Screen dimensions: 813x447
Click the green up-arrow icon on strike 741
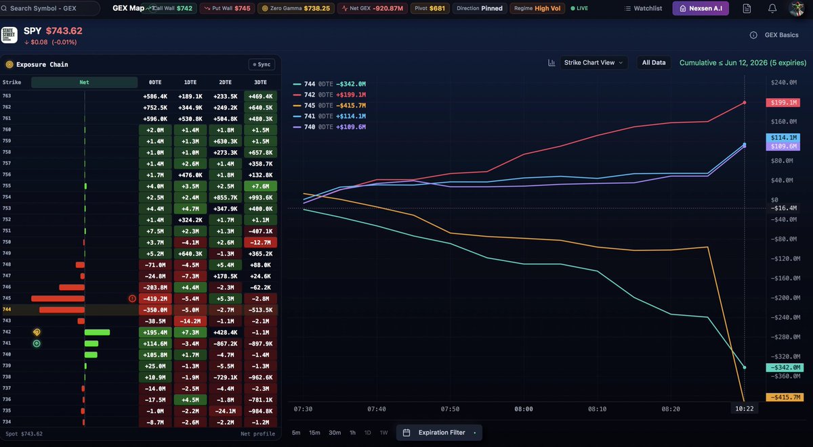37,344
